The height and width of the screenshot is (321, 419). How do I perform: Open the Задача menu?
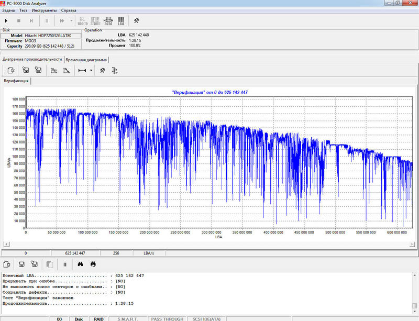point(9,10)
